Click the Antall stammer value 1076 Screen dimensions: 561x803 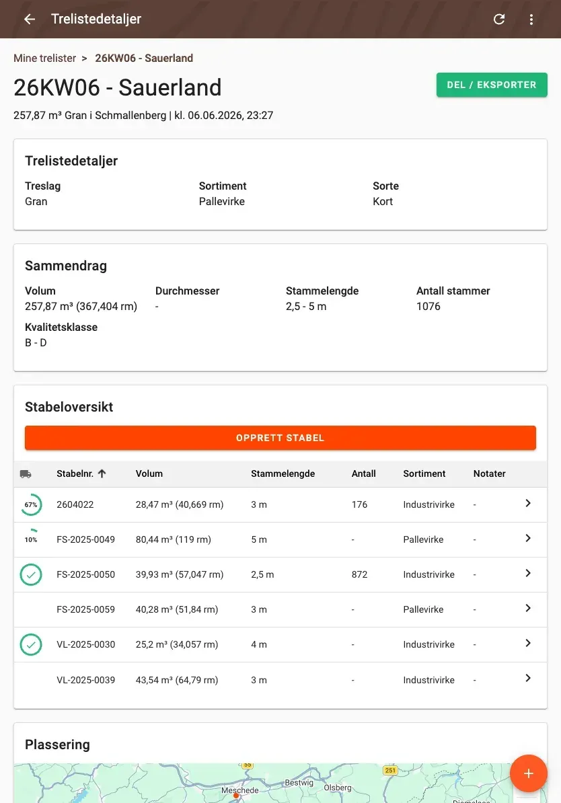[428, 306]
